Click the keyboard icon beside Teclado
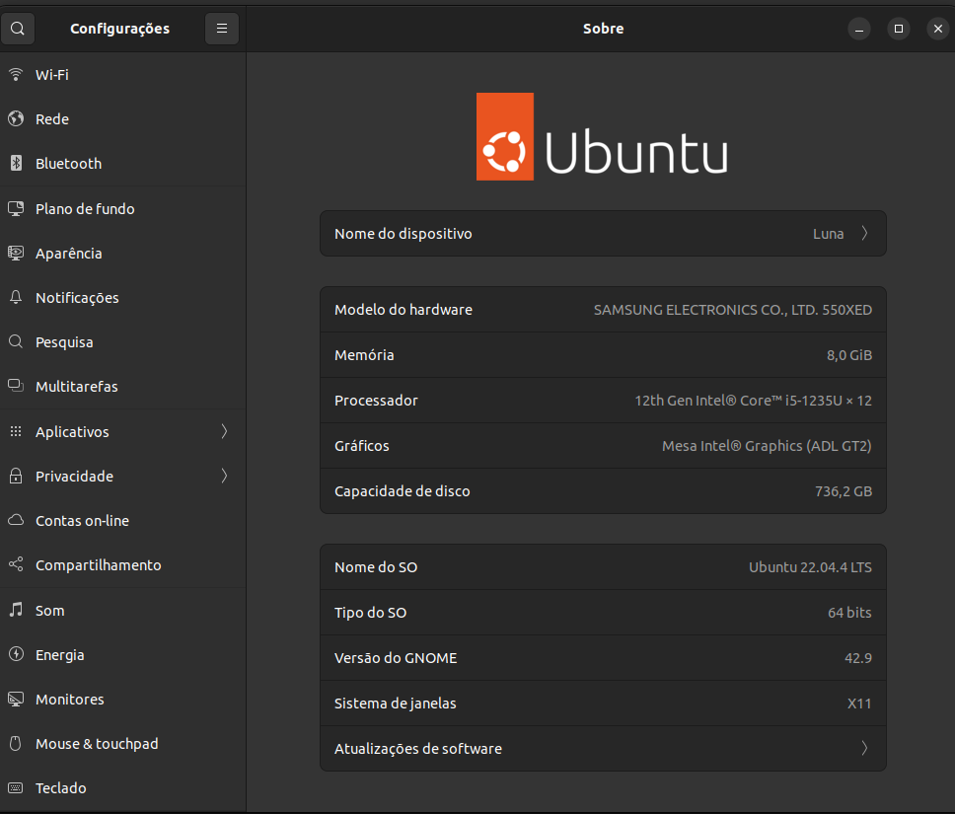Screen dimensions: 955x814 (x=16, y=787)
